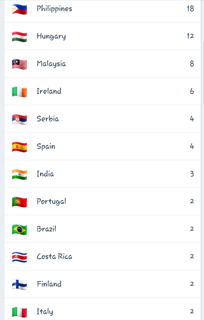Tap the Finland flag icon
Image resolution: width=204 pixels, height=320 pixels.
[19, 284]
